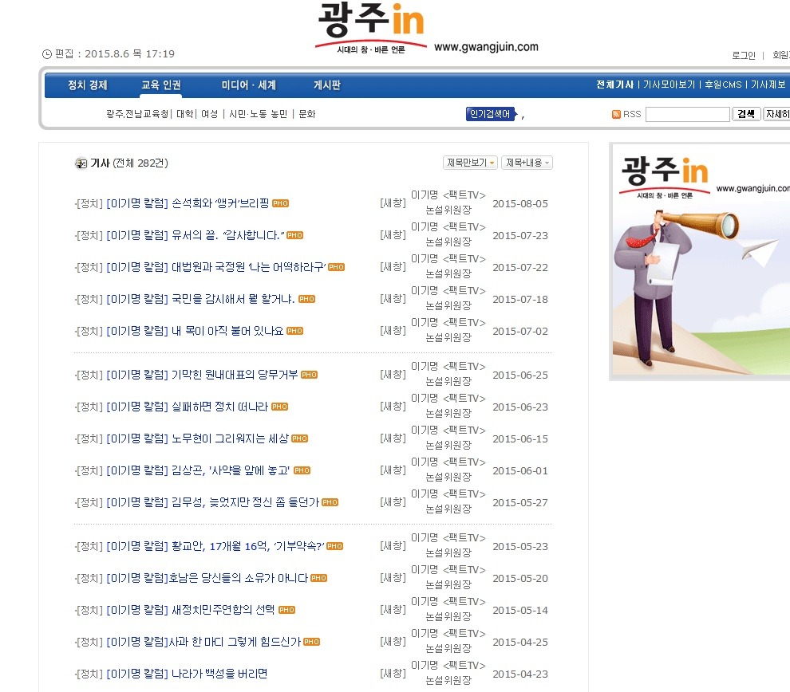The height and width of the screenshot is (692, 790).
Task: Click PHO badge on 손석희와 '앵커'브리핑 article
Action: [280, 203]
